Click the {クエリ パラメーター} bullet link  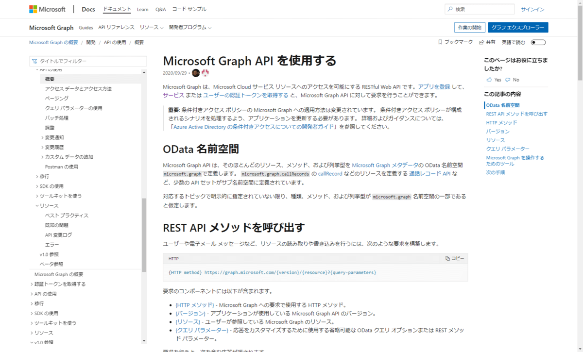coord(202,330)
